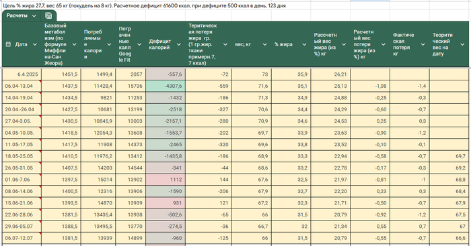Viewport: 471px width, 246px height.
Task: Open the Базовый метаболизм column dropdown
Action: coord(74,44)
